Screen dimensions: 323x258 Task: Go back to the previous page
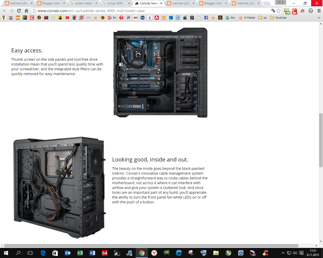pos(4,11)
